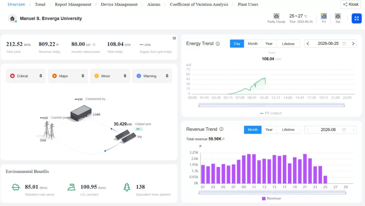Click the Revenue Trend info icon

coord(221,129)
